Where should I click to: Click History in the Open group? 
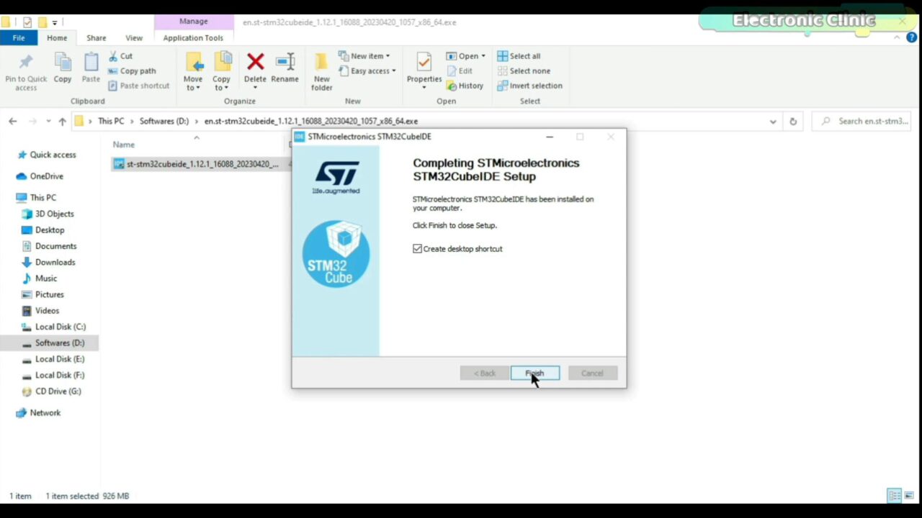click(x=465, y=86)
